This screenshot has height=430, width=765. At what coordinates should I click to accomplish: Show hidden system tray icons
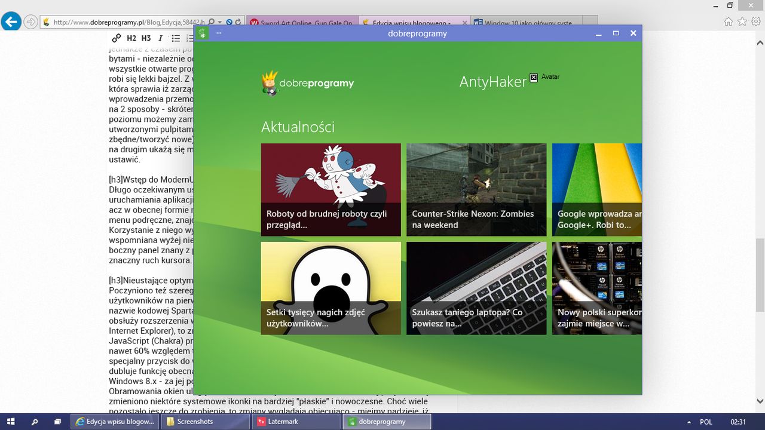click(690, 422)
